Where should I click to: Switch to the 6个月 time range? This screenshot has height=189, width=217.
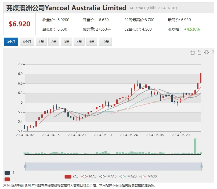pyautogui.click(x=27, y=42)
